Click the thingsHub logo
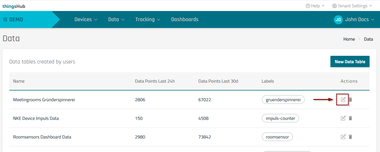Image resolution: width=380 pixels, height=152 pixels. coord(14,6)
